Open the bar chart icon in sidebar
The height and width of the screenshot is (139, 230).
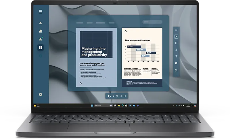click(x=41, y=31)
